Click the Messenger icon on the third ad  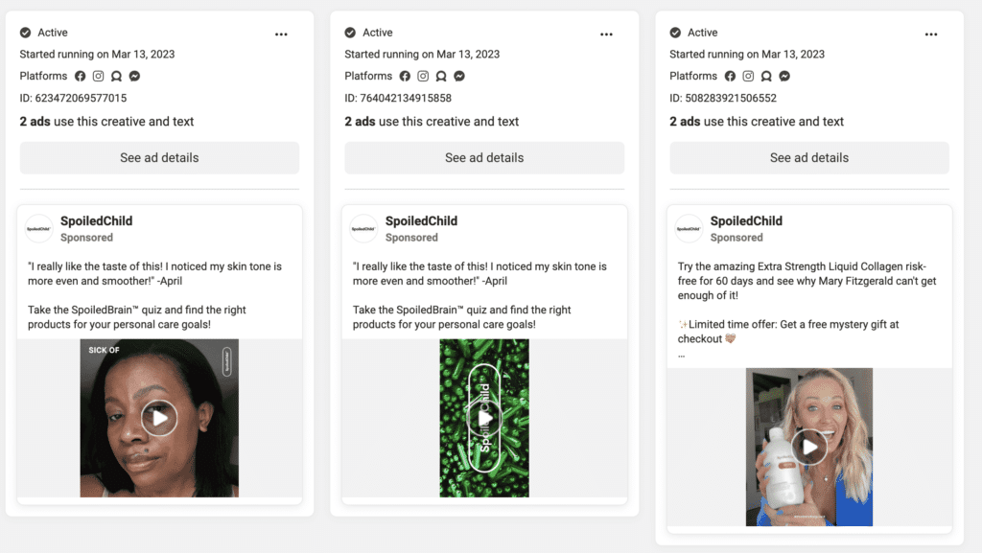784,76
